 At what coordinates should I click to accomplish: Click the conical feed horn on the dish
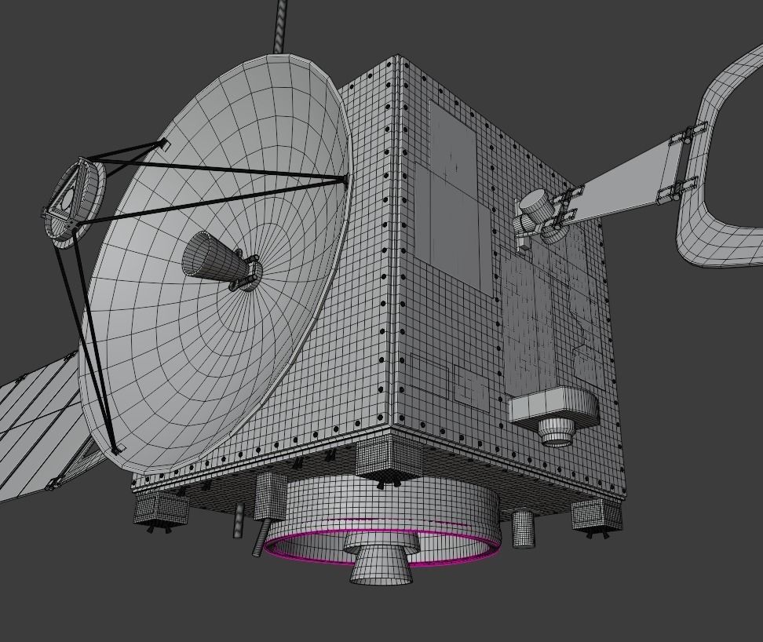click(x=212, y=259)
